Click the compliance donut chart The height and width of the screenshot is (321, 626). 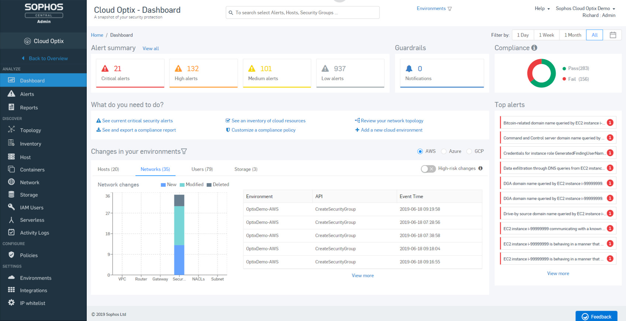(x=541, y=73)
